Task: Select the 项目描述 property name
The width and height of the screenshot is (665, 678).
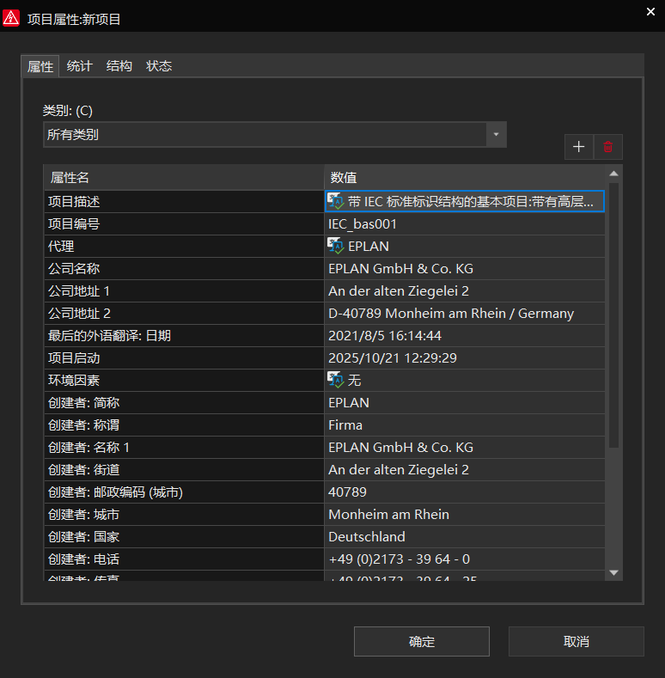Action: coord(184,201)
